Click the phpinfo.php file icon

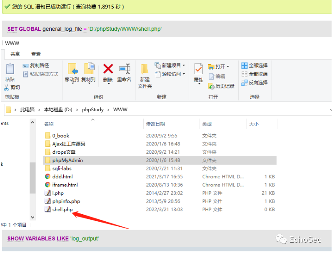coord(47,201)
